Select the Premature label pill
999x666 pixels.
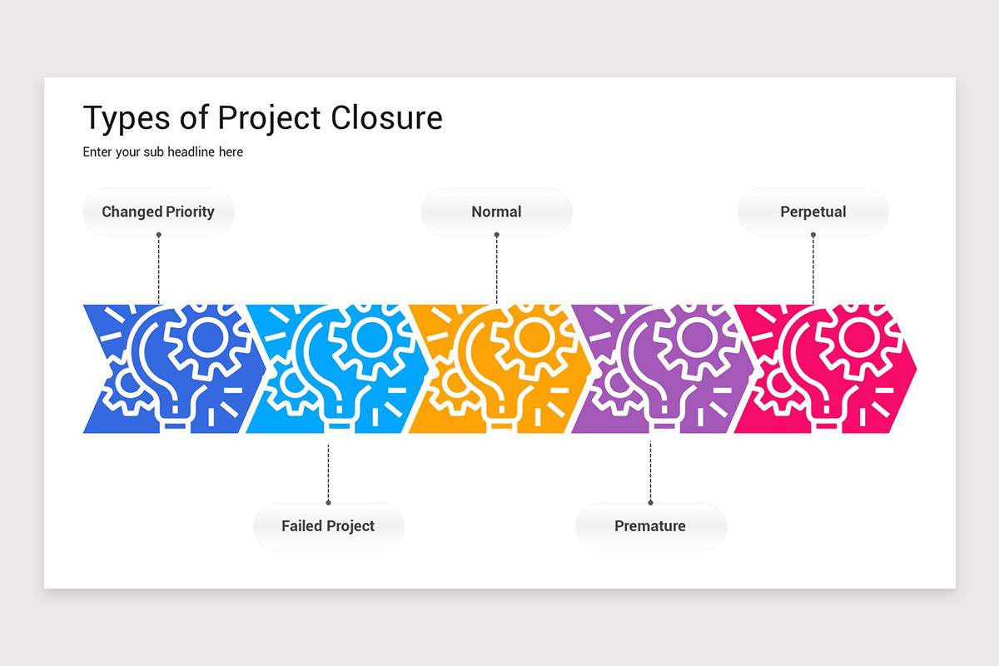tap(650, 526)
